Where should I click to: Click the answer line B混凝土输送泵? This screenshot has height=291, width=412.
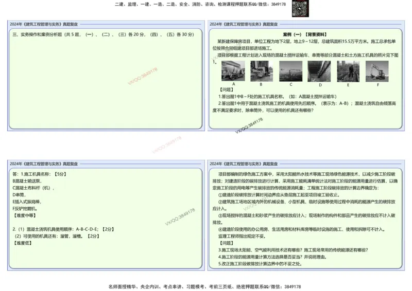tap(27, 181)
